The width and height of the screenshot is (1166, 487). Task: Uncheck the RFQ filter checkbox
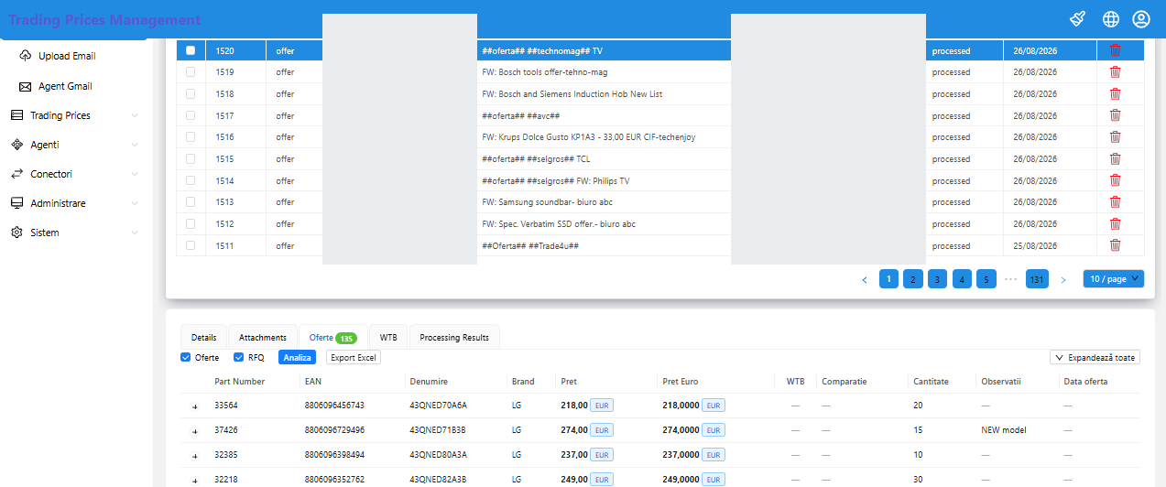point(239,357)
